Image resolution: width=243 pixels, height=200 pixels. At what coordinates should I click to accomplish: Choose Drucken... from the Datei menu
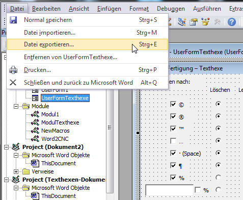tap(87, 70)
